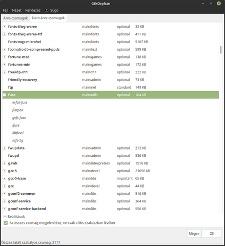Click the 23656 KB size value

[142, 171]
